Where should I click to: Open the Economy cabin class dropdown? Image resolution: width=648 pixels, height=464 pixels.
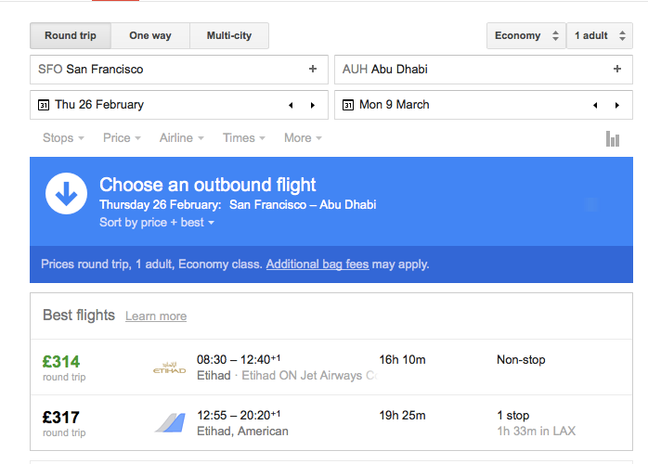tap(525, 36)
